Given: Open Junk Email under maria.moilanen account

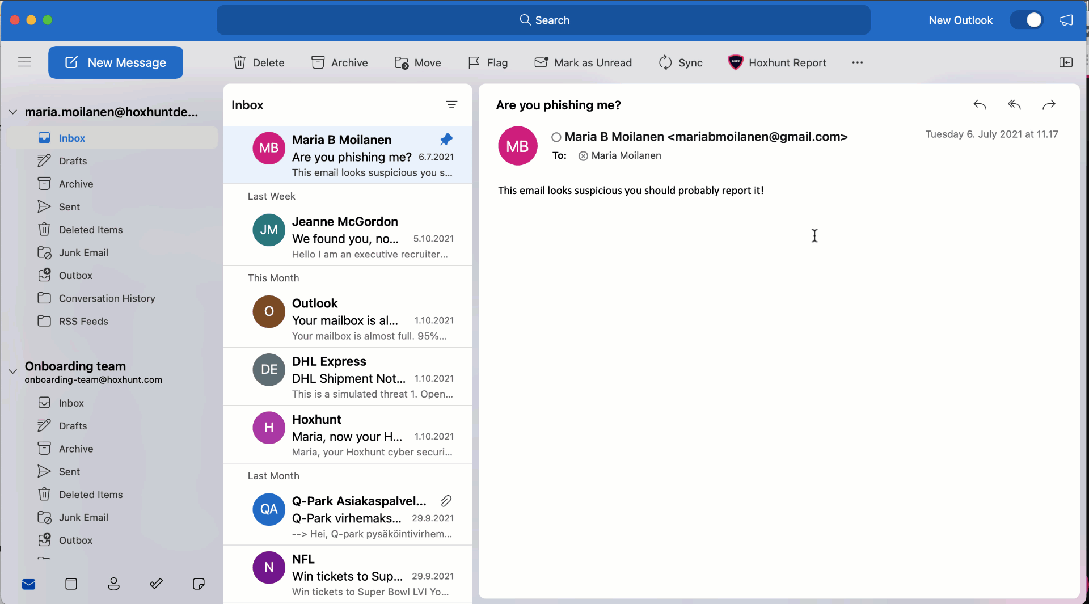Looking at the screenshot, I should (112, 252).
